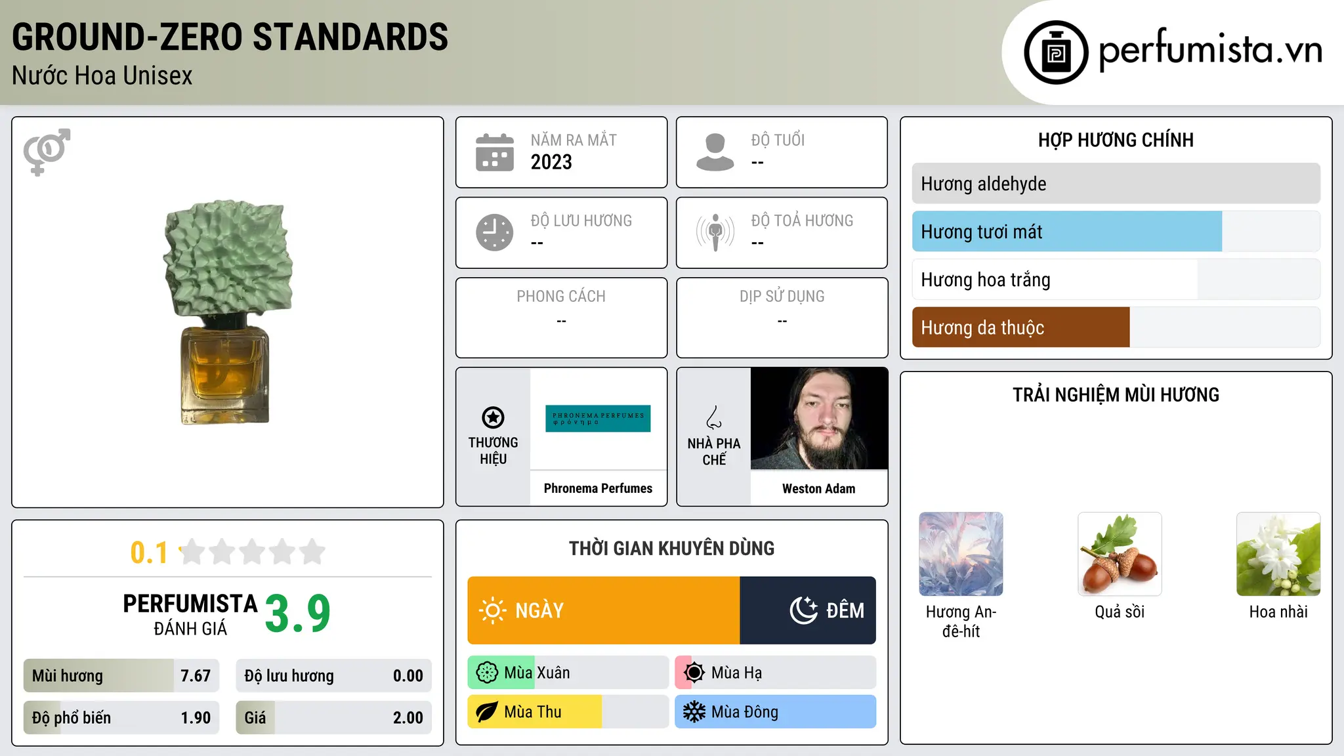1344x756 pixels.
Task: Click the Năm ra mắt label
Action: tap(574, 140)
